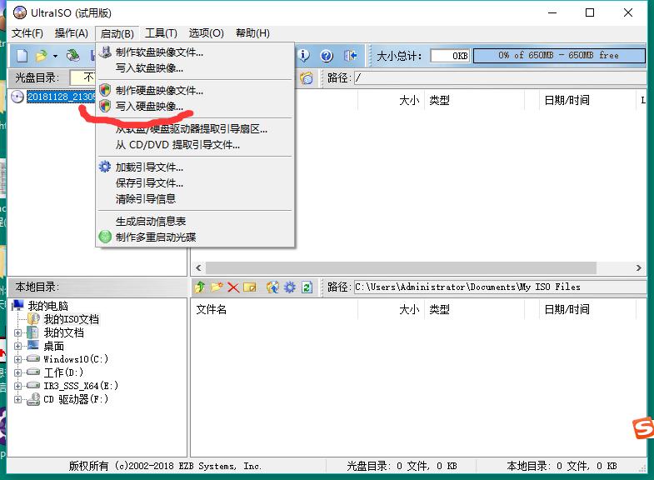
Task: Open the 帮助(H) menu
Action: point(252,33)
